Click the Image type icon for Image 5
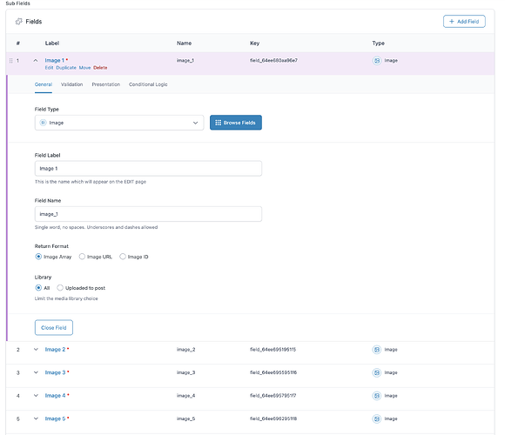 [x=377, y=418]
